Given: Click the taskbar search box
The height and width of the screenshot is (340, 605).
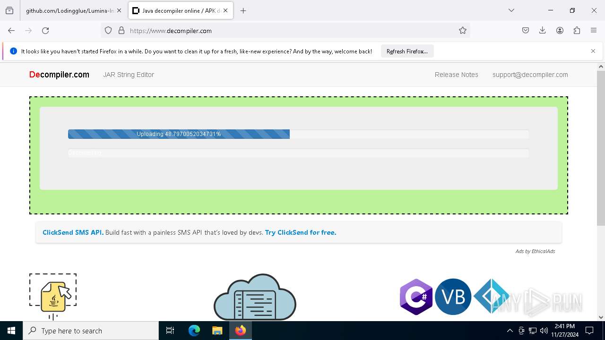Looking at the screenshot, I should point(91,331).
